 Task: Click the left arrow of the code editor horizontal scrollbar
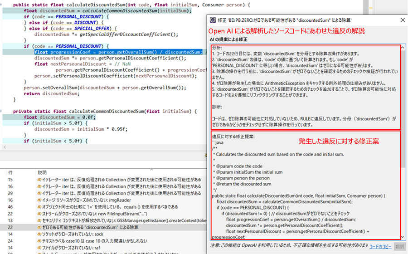5,147
